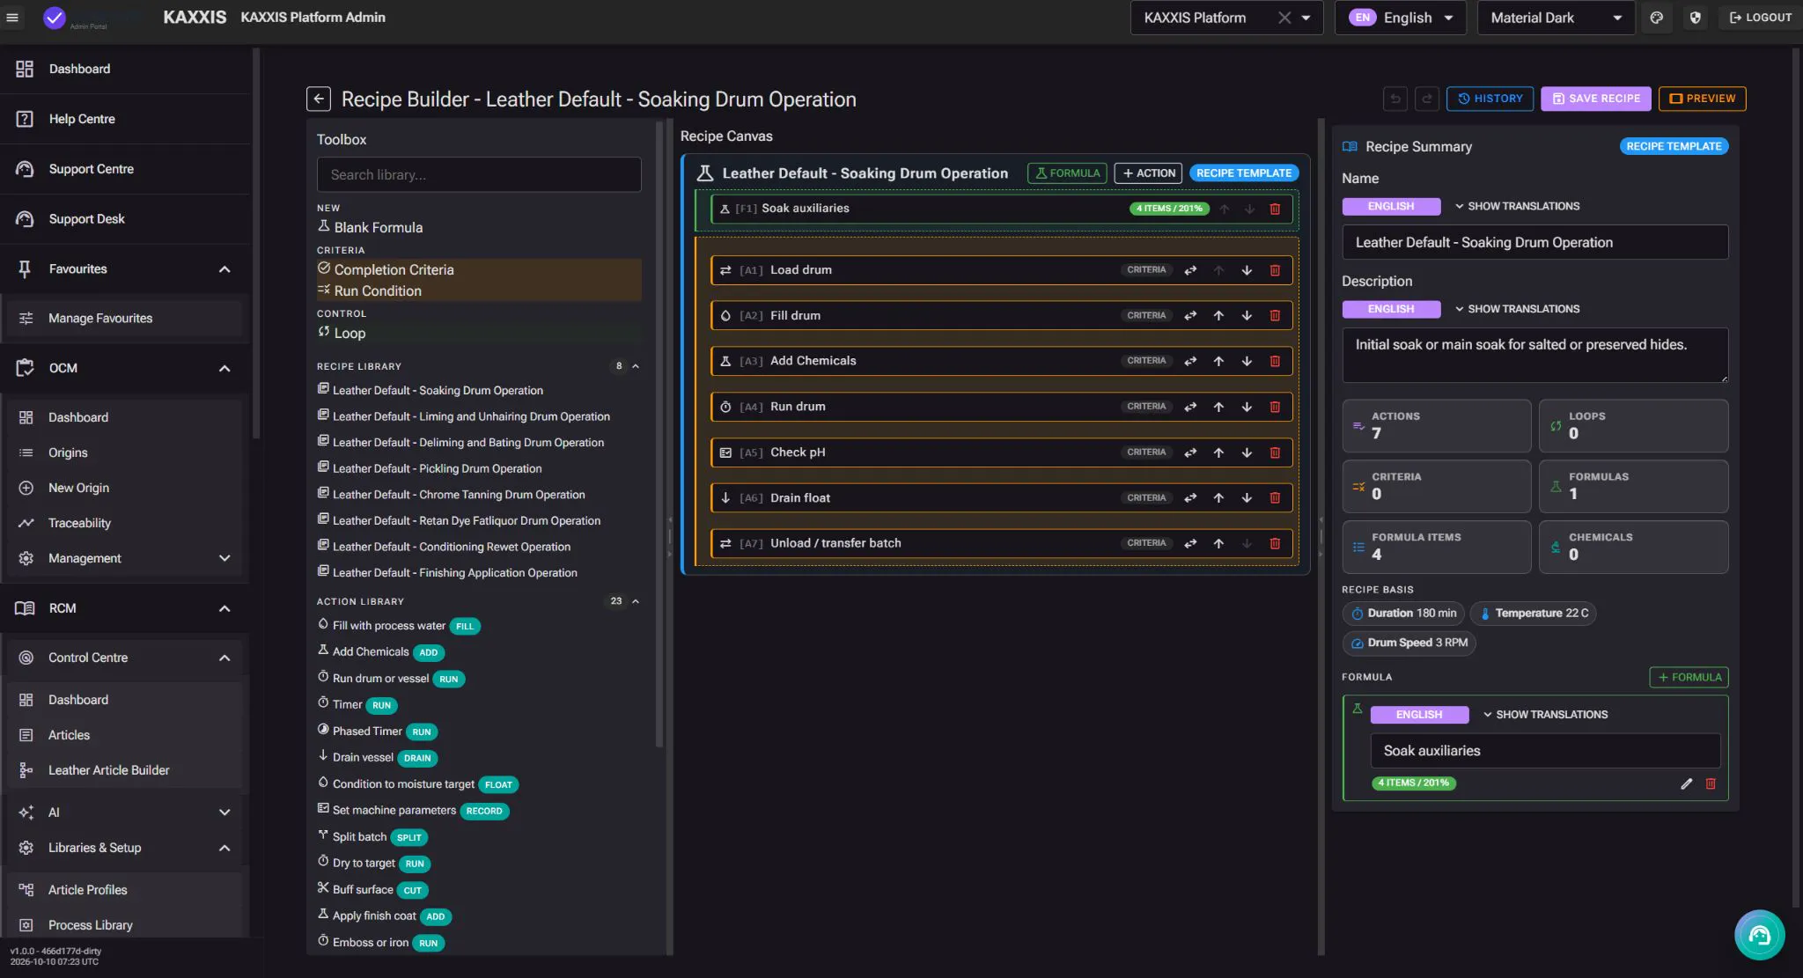Open Traceability in the sidebar
Screen dimensions: 1803x978
[x=125, y=523]
